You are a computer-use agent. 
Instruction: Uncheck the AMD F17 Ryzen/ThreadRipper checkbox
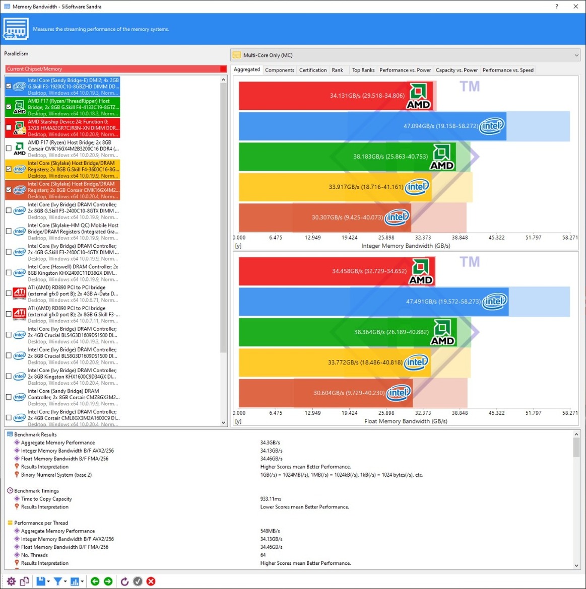9,107
